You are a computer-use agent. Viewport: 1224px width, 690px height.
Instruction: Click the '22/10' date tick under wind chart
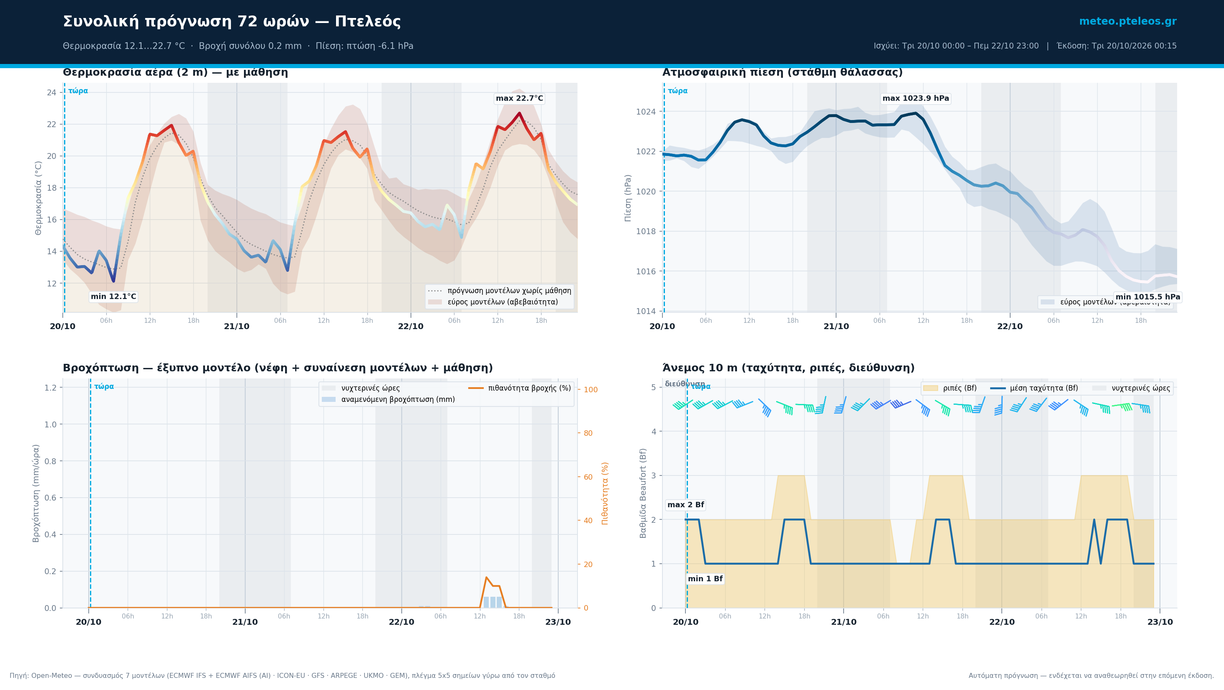coord(1002,622)
